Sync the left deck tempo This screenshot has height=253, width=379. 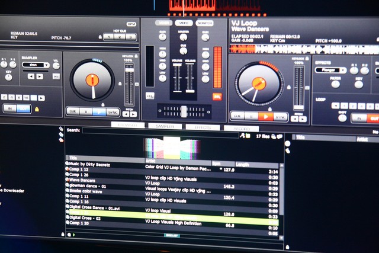tap(113, 113)
